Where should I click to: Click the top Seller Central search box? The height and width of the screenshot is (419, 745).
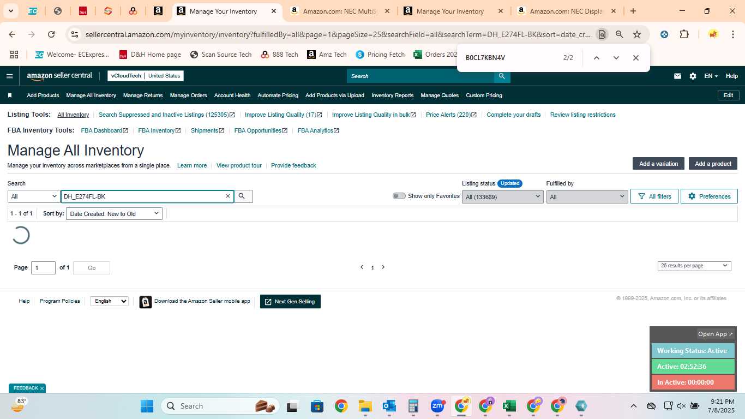[x=420, y=76]
